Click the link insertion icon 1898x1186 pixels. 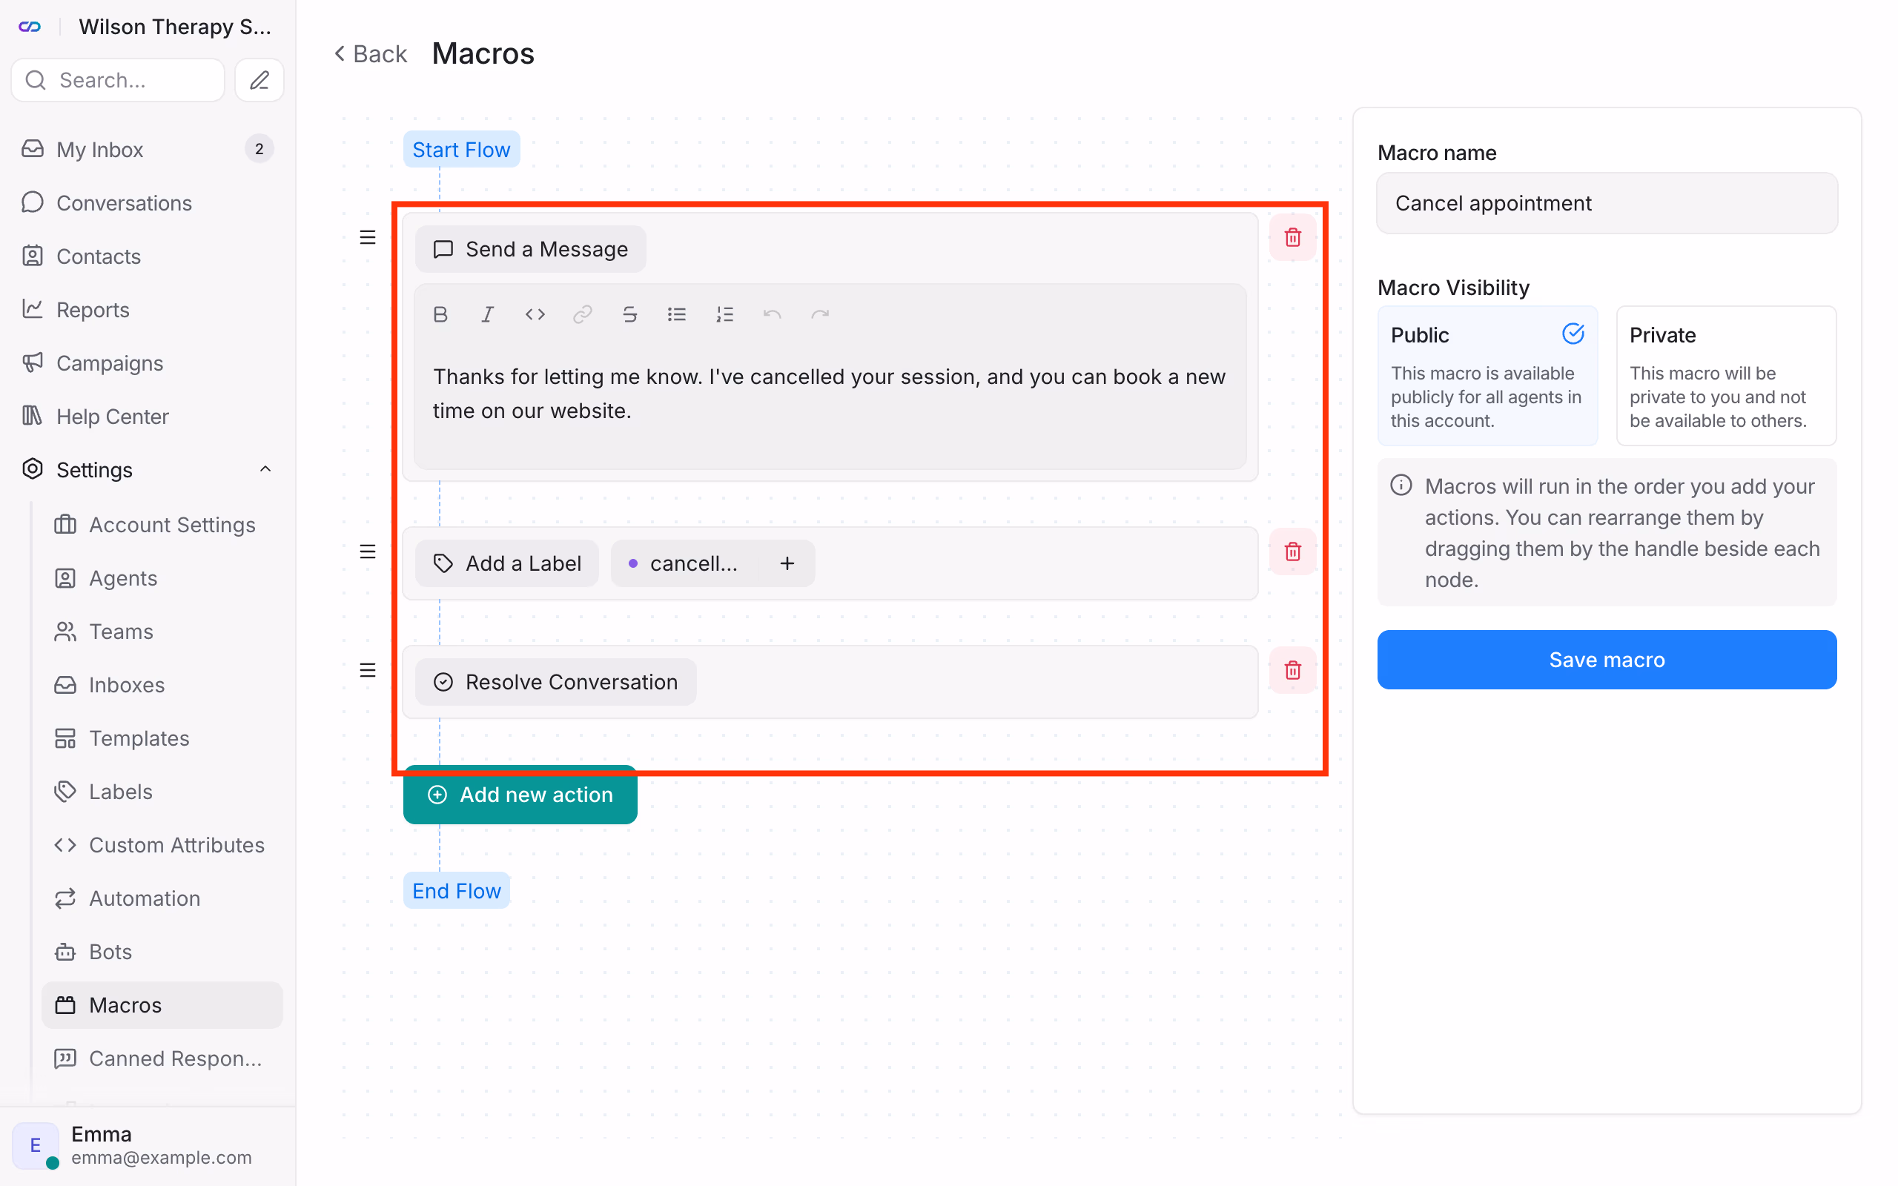[x=582, y=314]
